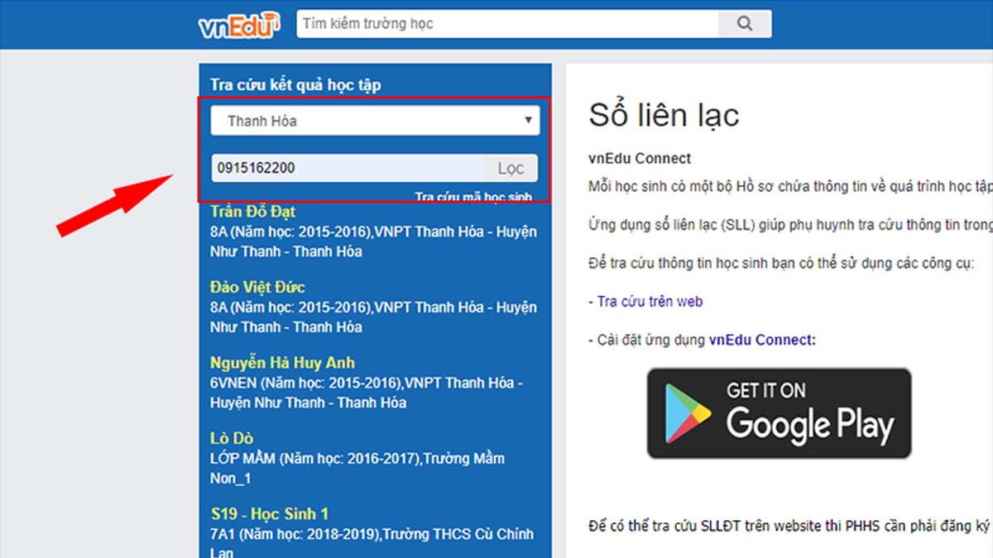993x558 pixels.
Task: Click the search magnifier icon
Action: pyautogui.click(x=744, y=23)
